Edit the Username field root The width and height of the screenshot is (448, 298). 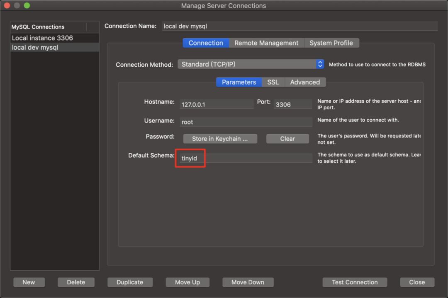246,122
